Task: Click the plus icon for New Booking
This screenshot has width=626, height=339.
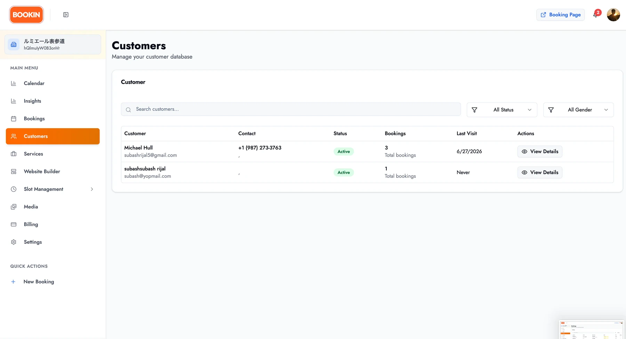Action: (13, 282)
